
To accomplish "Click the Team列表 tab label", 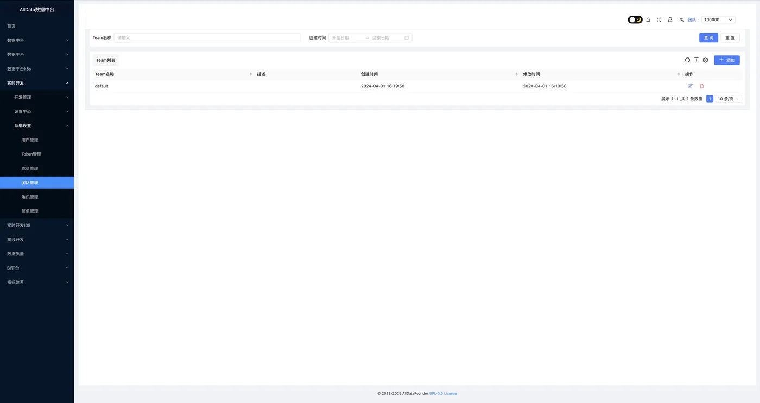I will [105, 60].
